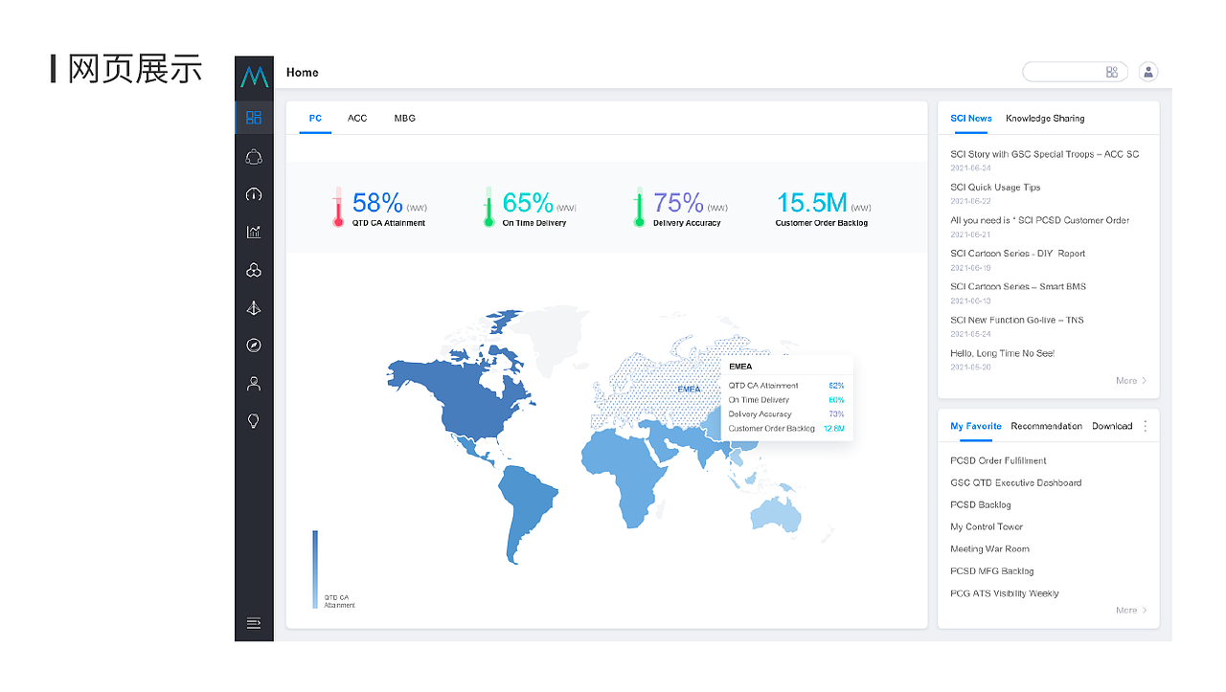The height and width of the screenshot is (692, 1226).
Task: Click the red QTD CA Attainment thermometer
Action: [337, 207]
